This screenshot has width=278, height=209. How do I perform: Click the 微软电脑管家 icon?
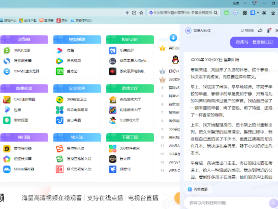point(59,110)
